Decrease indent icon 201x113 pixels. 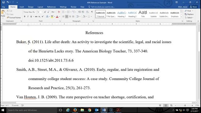(79, 12)
